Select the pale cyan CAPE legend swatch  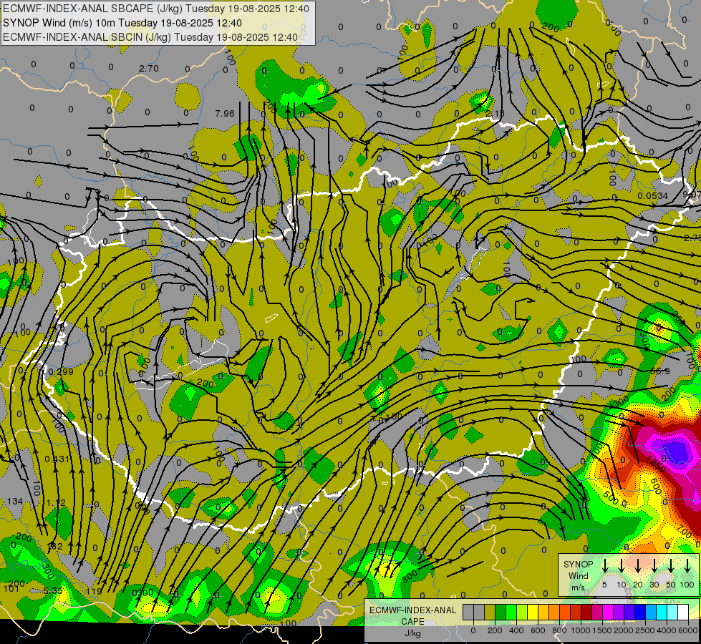point(672,612)
